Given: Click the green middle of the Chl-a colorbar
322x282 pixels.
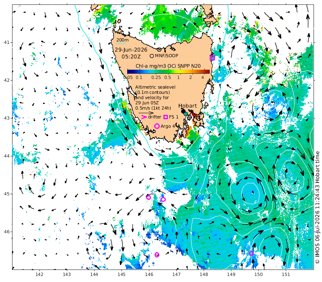Looking at the screenshot, I should 168,72.
